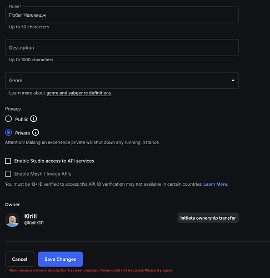Initiate ownership transfer for this experience

click(208, 218)
